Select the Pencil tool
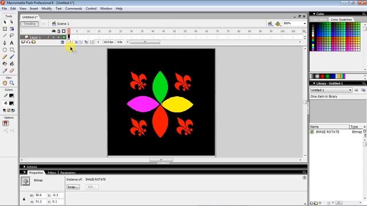Screen dimensions: 367x206 pos(5,57)
